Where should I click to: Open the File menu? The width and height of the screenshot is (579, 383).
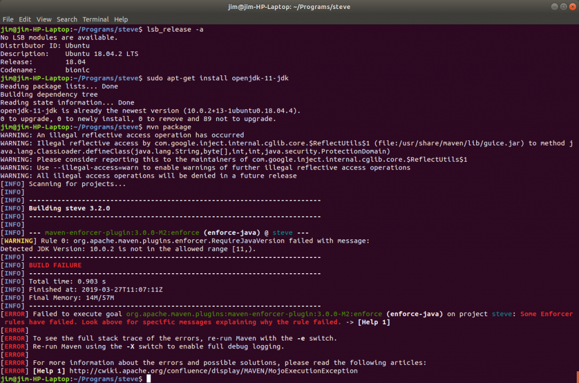[x=8, y=19]
